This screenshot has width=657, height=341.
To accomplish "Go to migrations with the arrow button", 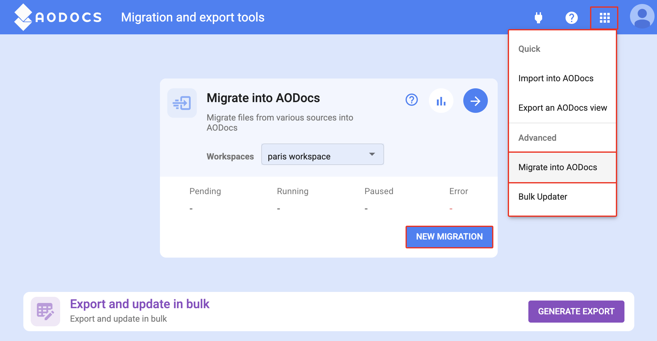I will pyautogui.click(x=475, y=101).
